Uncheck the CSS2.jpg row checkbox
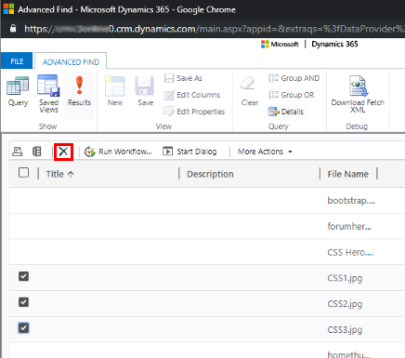The image size is (405, 358). (x=23, y=302)
